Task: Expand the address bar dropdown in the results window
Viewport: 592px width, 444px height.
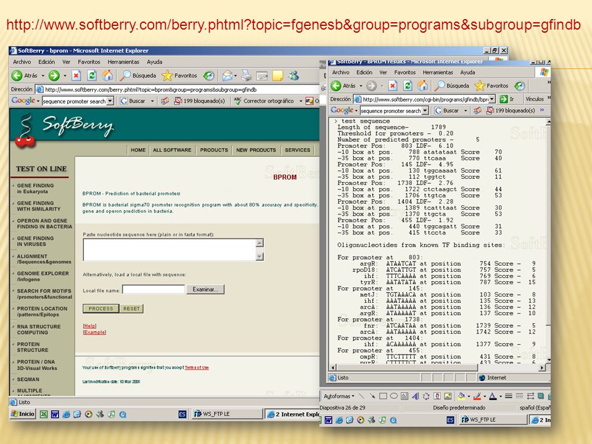Action: coord(492,99)
